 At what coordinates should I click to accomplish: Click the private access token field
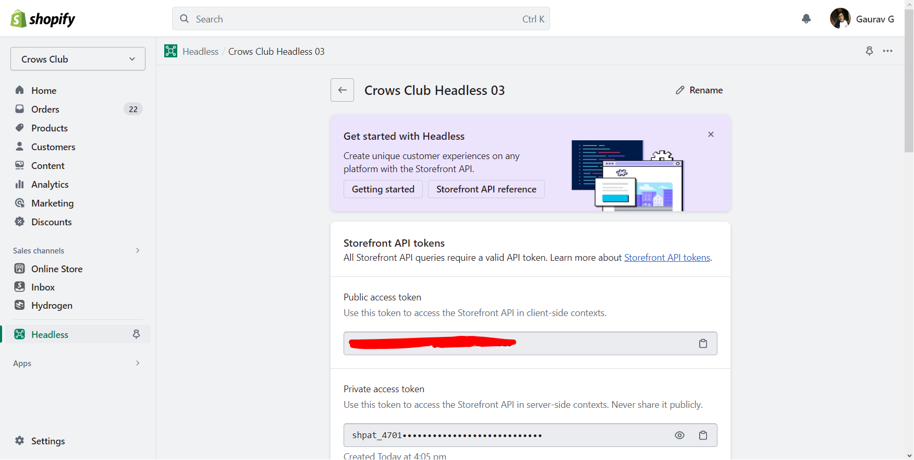pos(530,435)
